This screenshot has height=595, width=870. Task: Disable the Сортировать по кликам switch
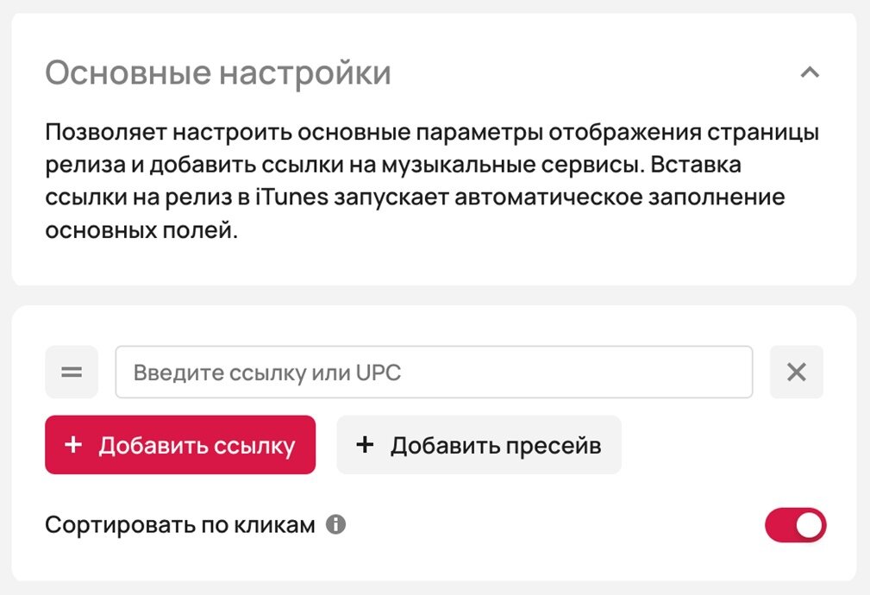click(x=795, y=525)
